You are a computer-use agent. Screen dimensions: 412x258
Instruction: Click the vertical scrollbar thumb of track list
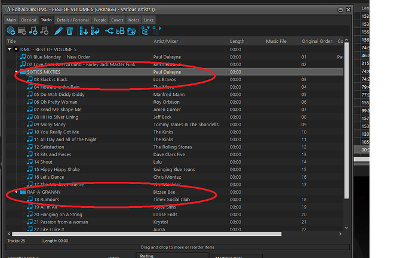tap(346, 120)
